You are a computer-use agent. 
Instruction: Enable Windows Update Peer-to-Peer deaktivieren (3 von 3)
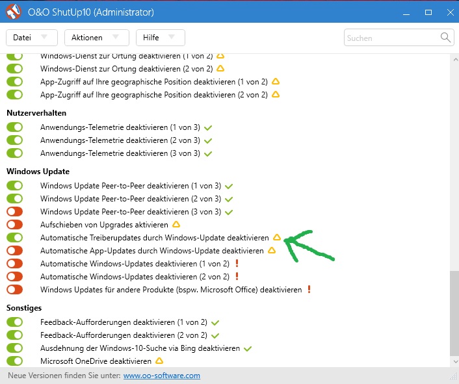15,211
